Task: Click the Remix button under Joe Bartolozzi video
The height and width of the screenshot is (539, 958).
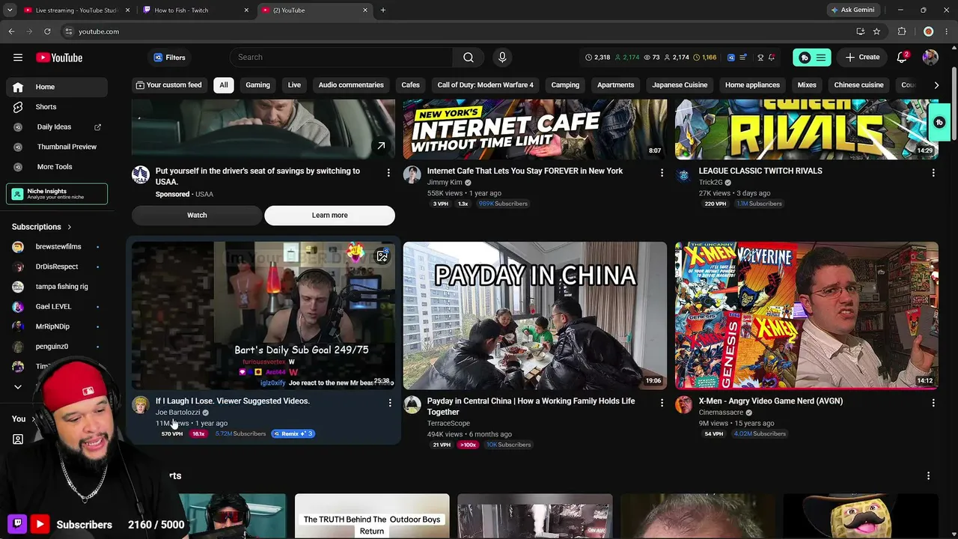Action: pyautogui.click(x=293, y=434)
